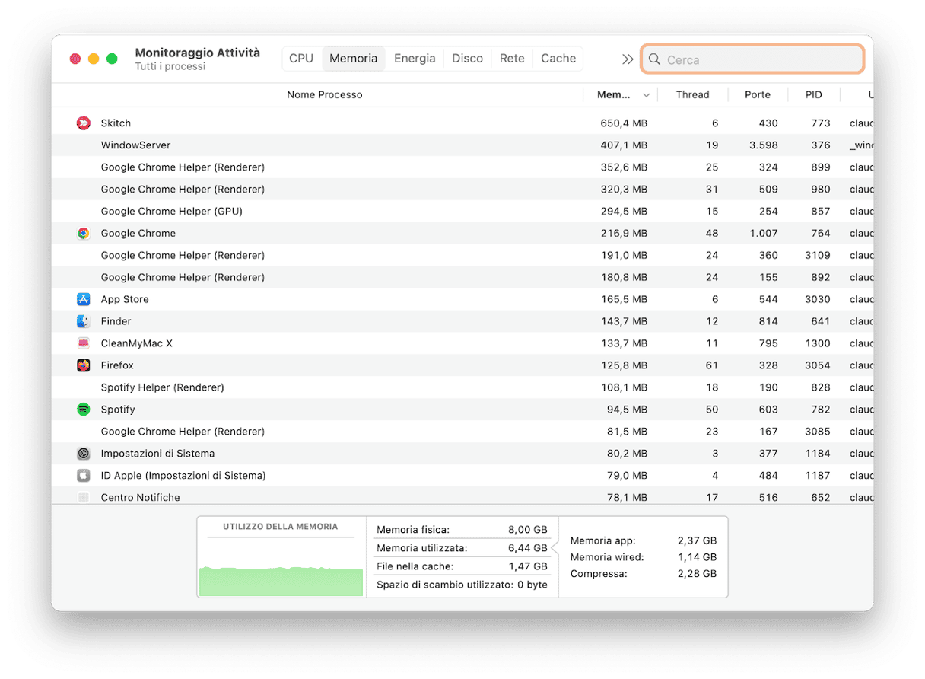This screenshot has height=679, width=925.
Task: Select the Firefox process name
Action: (x=117, y=366)
